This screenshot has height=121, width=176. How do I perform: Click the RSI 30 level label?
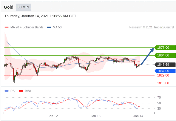[x=159, y=108]
